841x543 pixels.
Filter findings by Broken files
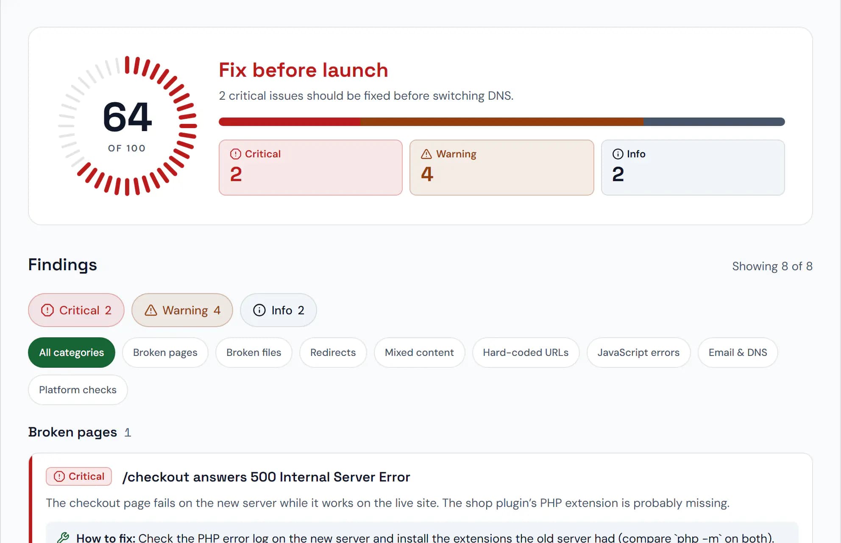[254, 353]
